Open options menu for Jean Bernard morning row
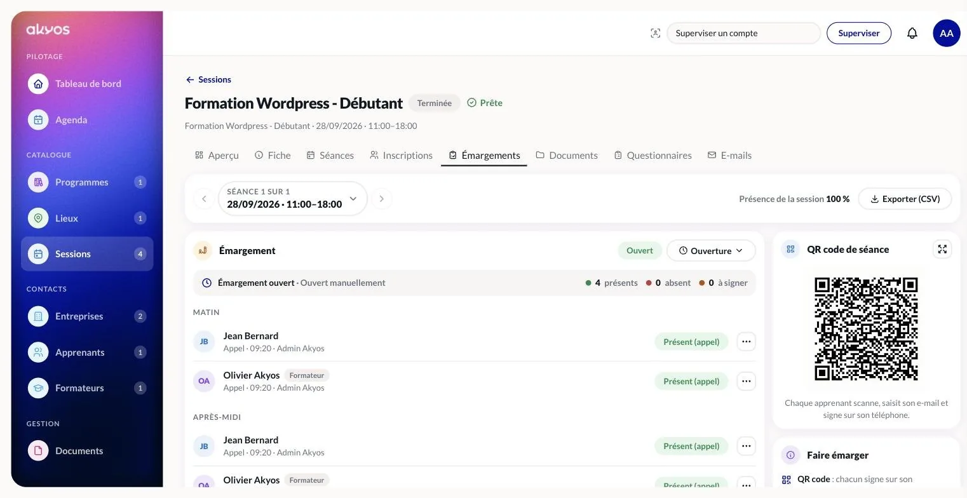Image resolution: width=967 pixels, height=498 pixels. pos(746,342)
